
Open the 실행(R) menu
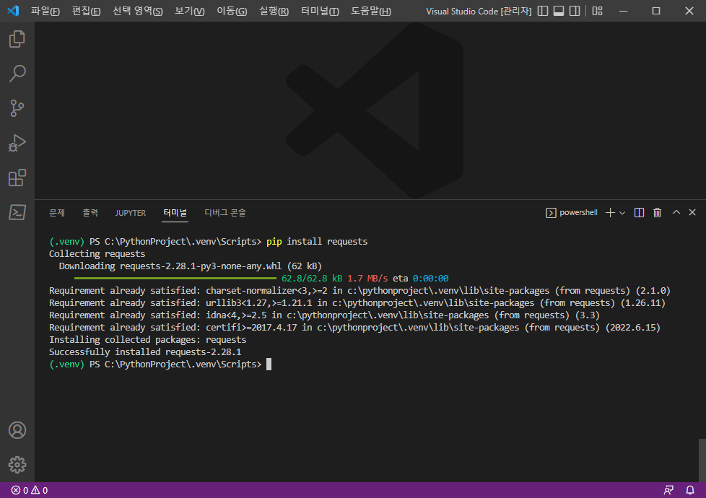click(274, 11)
